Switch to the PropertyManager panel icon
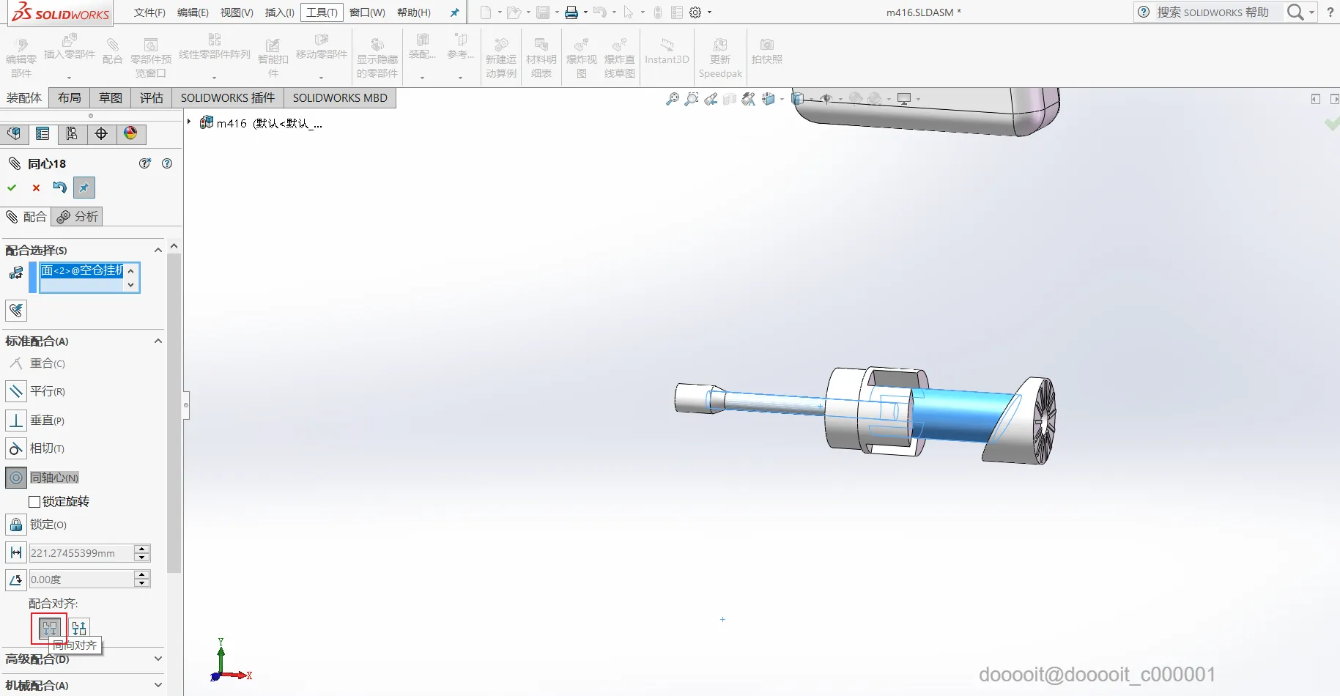1340x696 pixels. (42, 133)
